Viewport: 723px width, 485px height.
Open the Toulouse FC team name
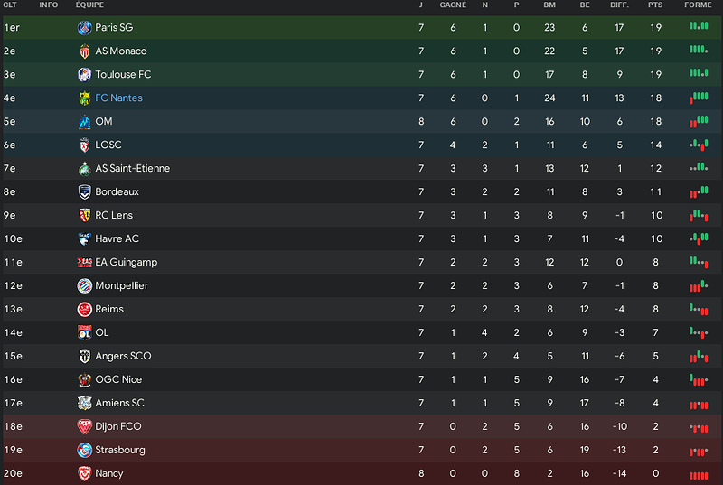(x=123, y=75)
